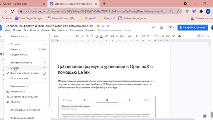213x120 pixels.
Task: Hide the menus with the up-chevron
Action: (x=208, y=36)
